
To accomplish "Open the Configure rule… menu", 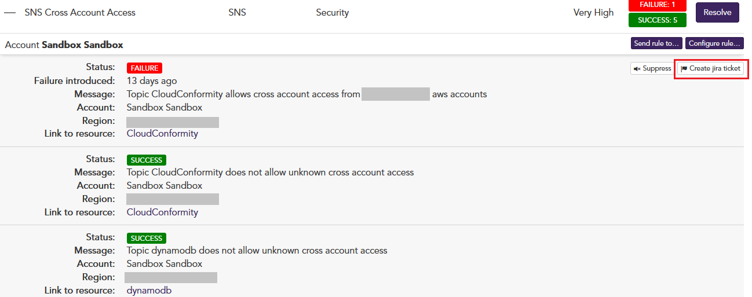I will click(715, 43).
